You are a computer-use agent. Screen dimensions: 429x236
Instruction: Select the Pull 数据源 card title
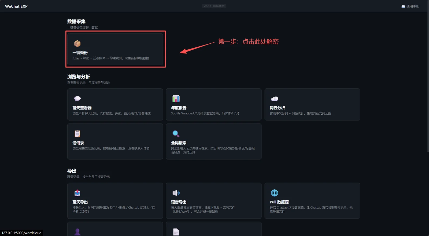279,202
